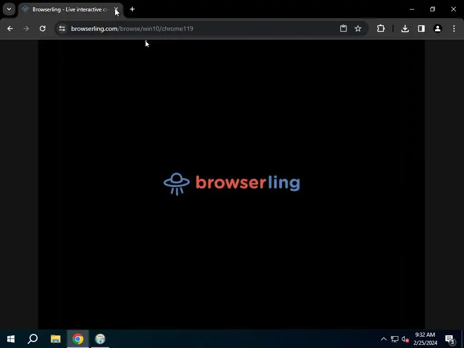Open the Windows Start menu
Viewport: 464px width, 348px height.
(x=11, y=339)
